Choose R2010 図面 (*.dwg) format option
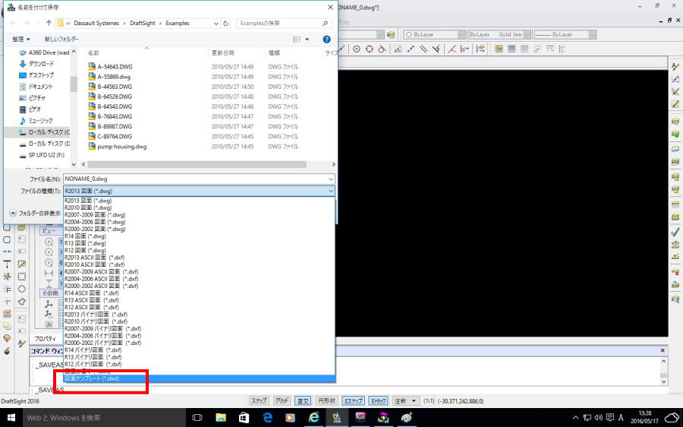 click(x=199, y=207)
